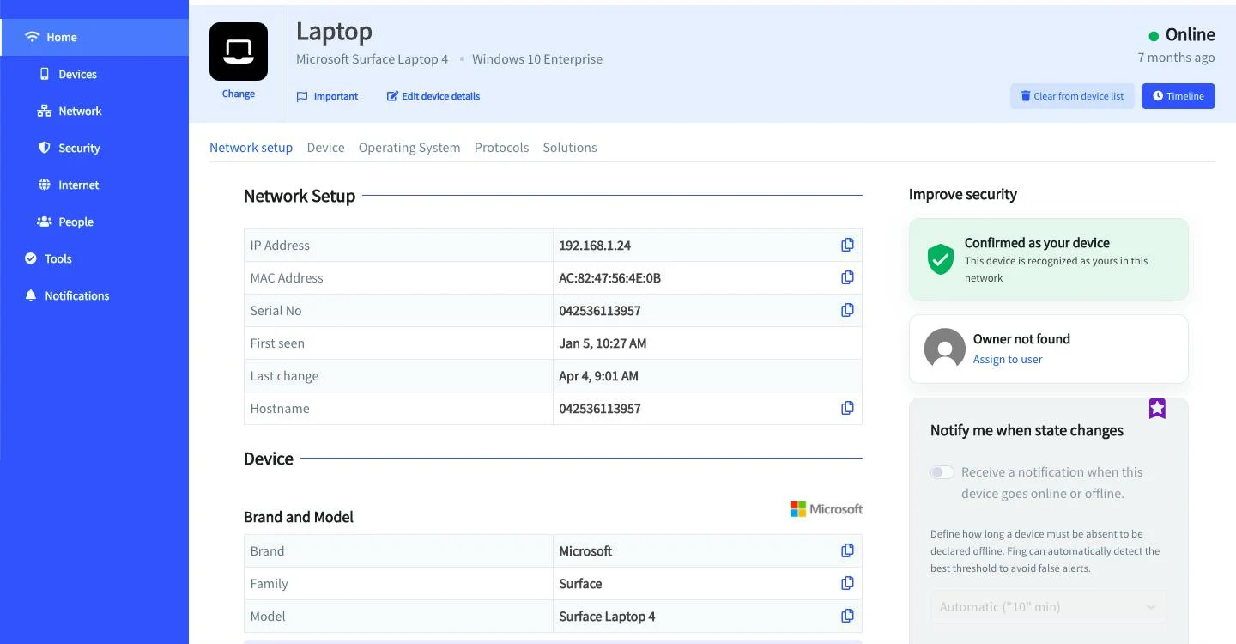Click the First seen value Jan 5, 10:27 AM
Viewport: 1236px width, 644px height.
point(603,343)
